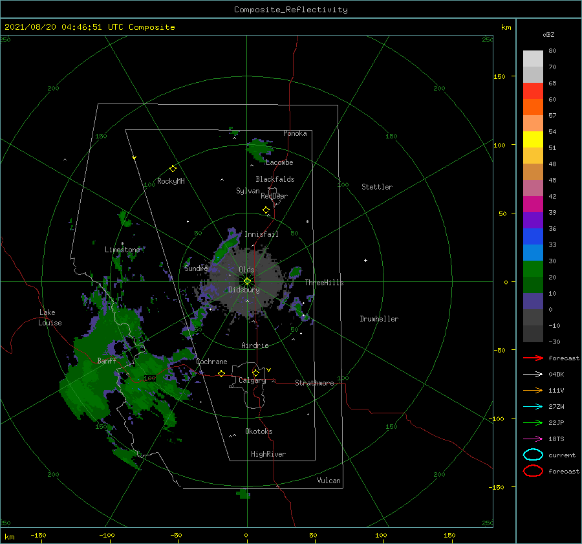Pick the magenta 39-42 dBZ swatch
The image size is (582, 544).
(x=533, y=204)
